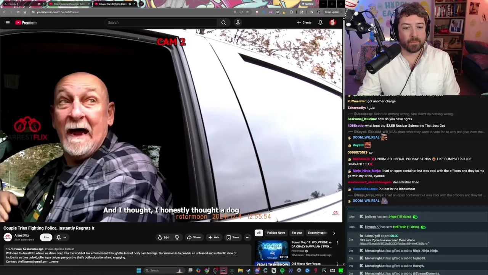Open joelivan username in kicks feed
Screen dimensions: 488x275
tap(370, 217)
